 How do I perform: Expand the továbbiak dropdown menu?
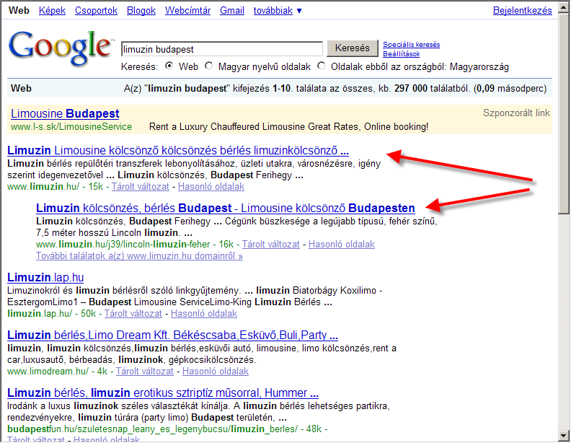[278, 11]
